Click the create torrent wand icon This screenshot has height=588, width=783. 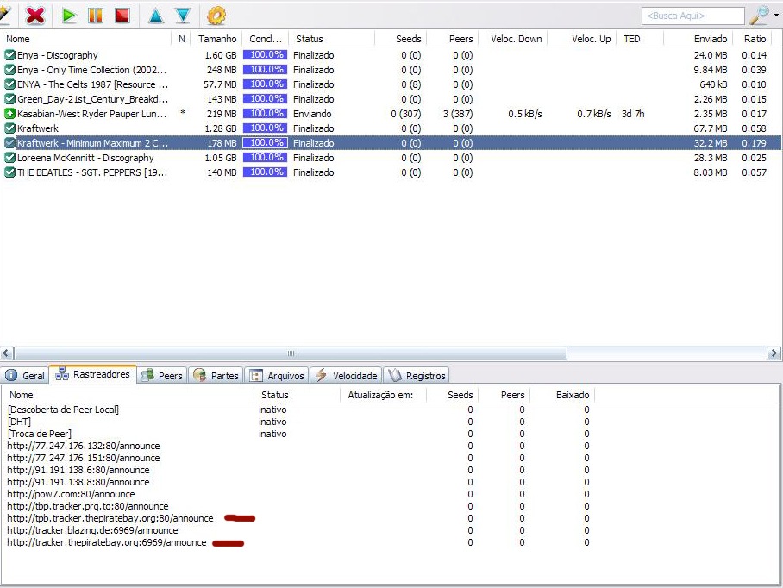5,15
